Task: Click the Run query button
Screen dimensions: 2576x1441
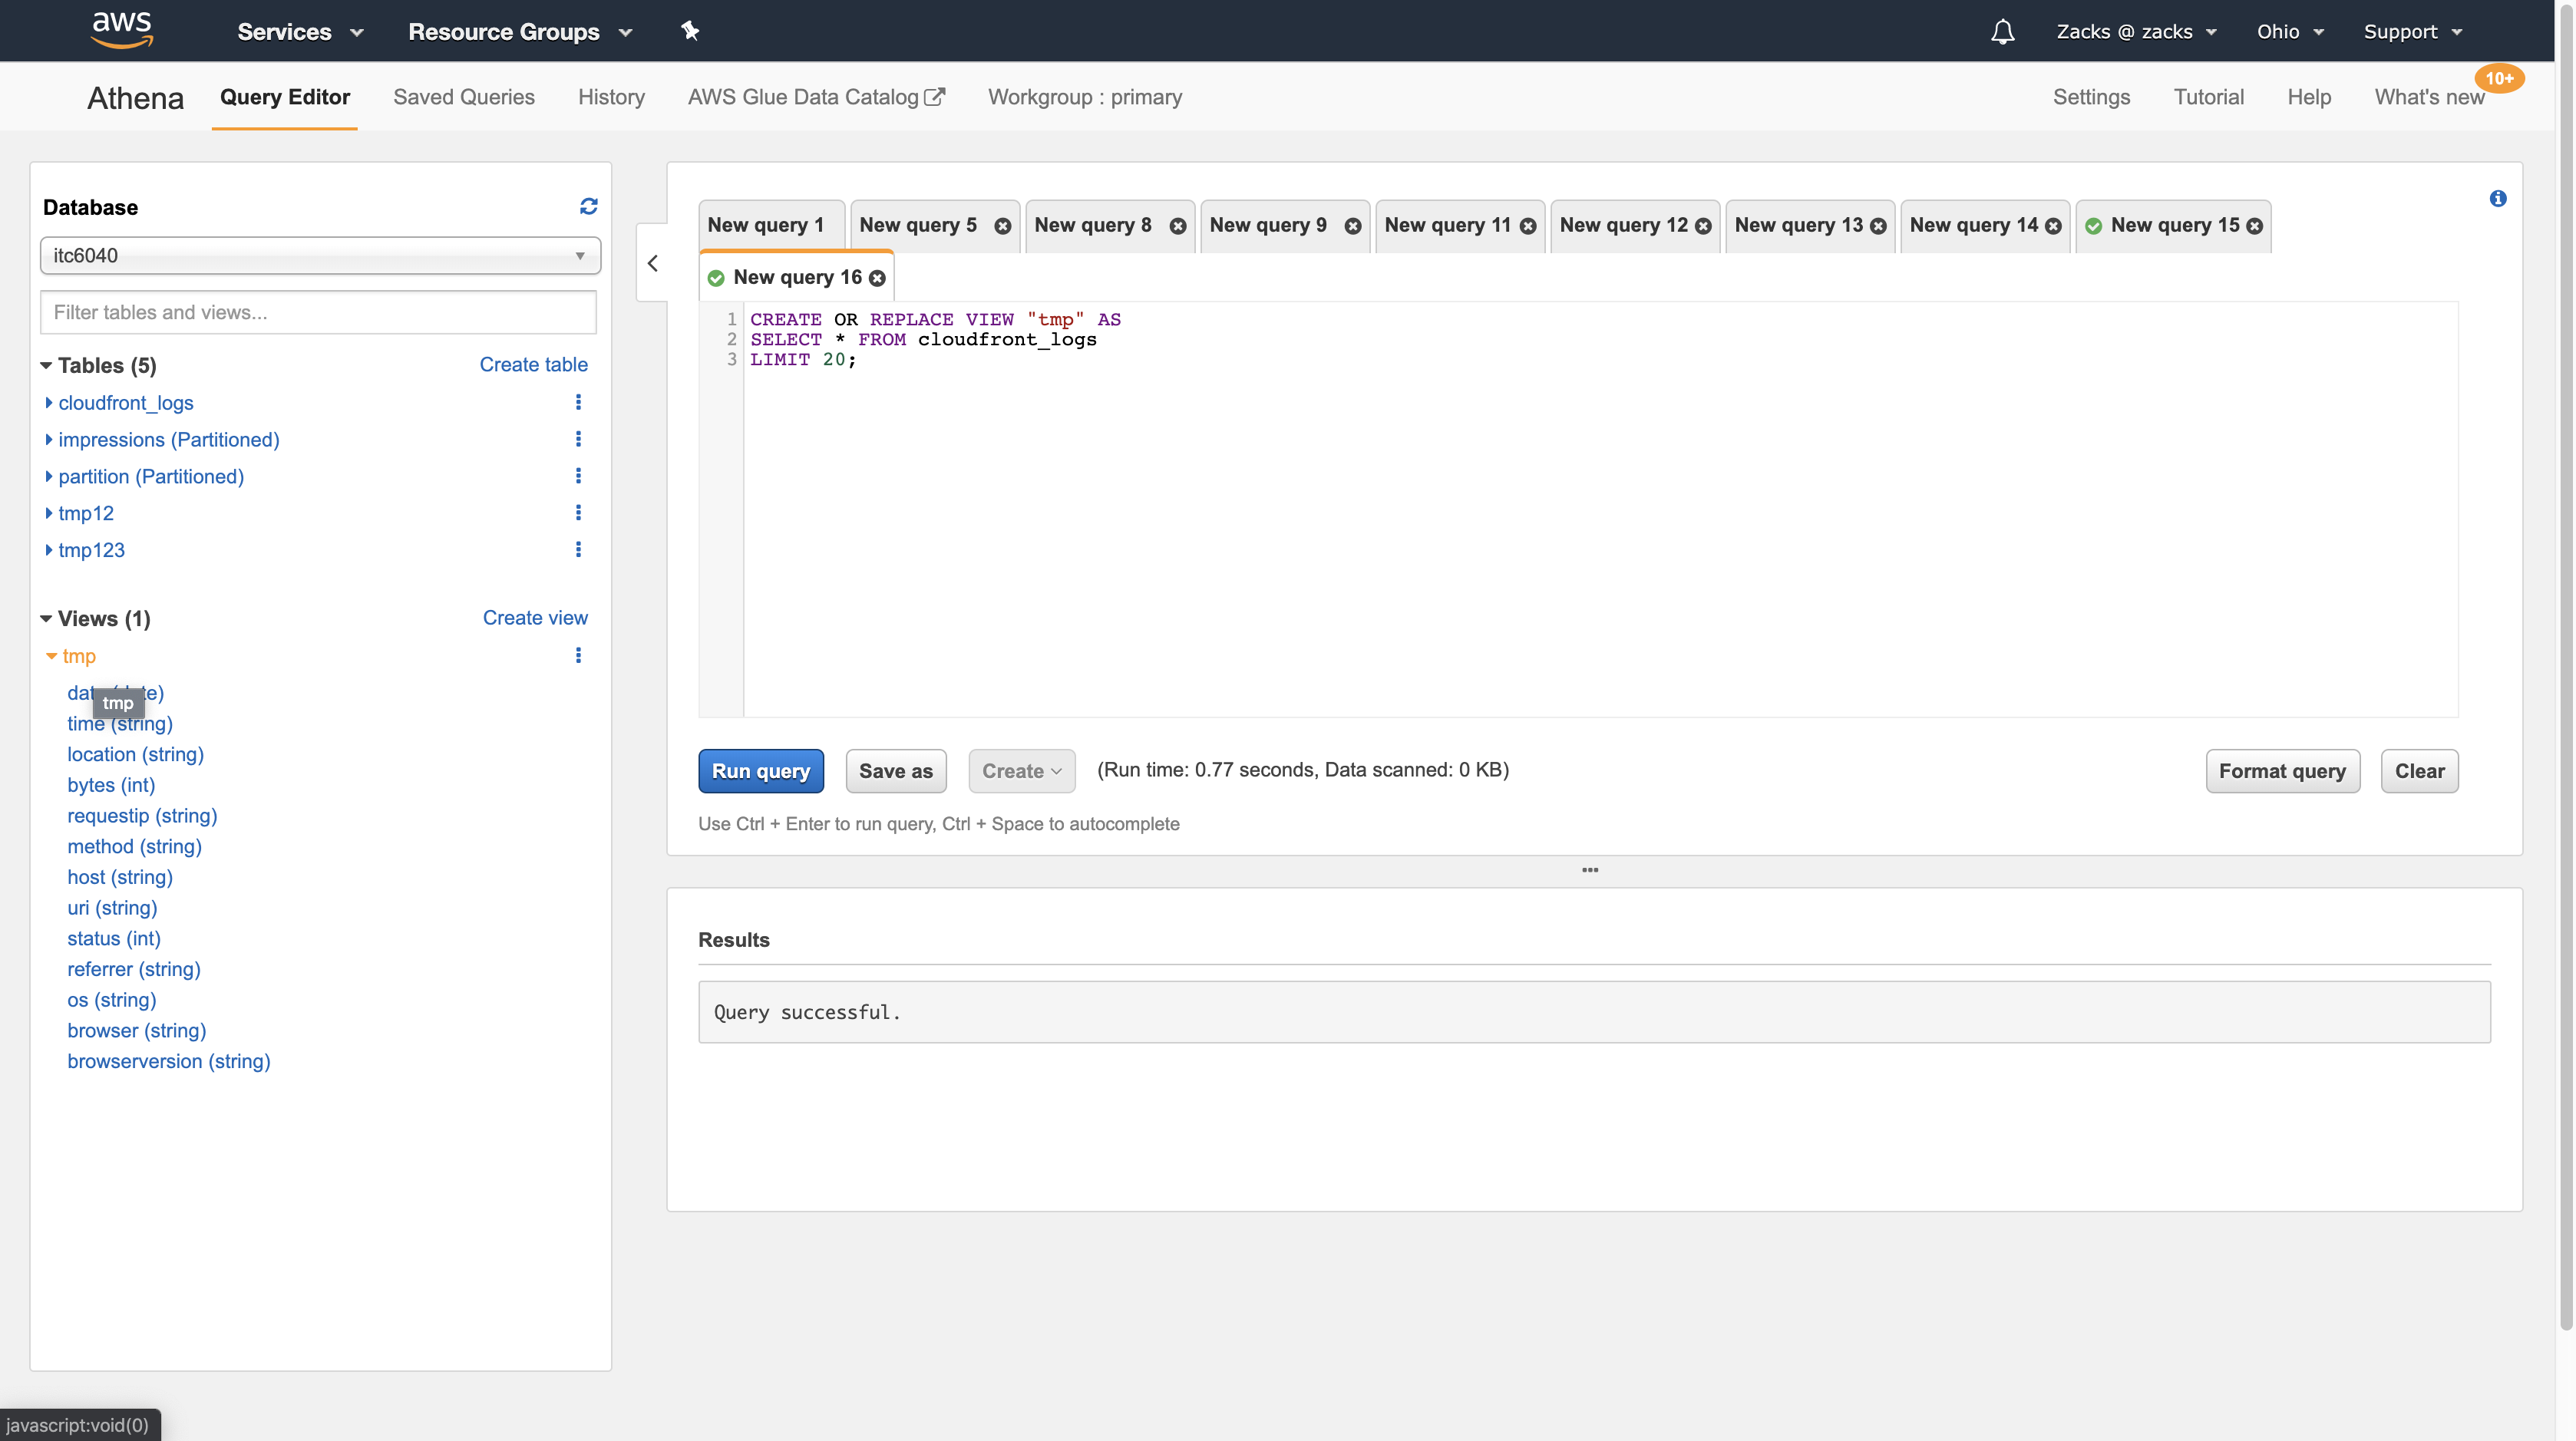Action: point(761,770)
